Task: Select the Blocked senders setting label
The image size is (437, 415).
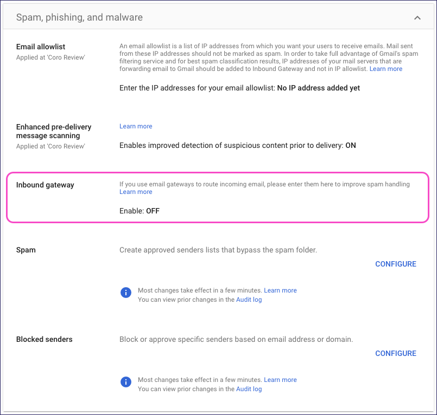Action: pos(45,339)
